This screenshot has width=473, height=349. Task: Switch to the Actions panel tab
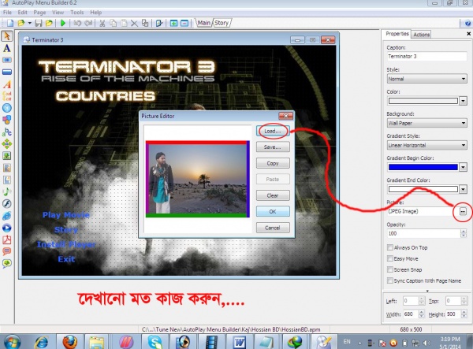(421, 35)
